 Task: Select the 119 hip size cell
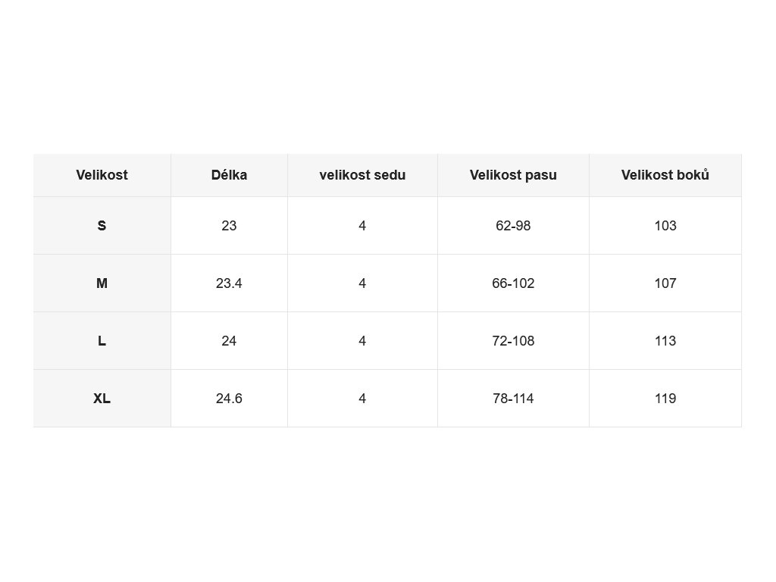(665, 399)
